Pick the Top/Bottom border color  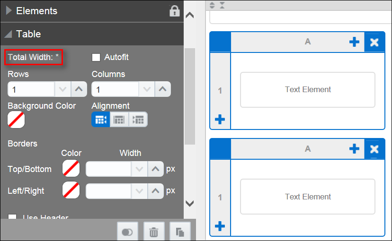(71, 168)
